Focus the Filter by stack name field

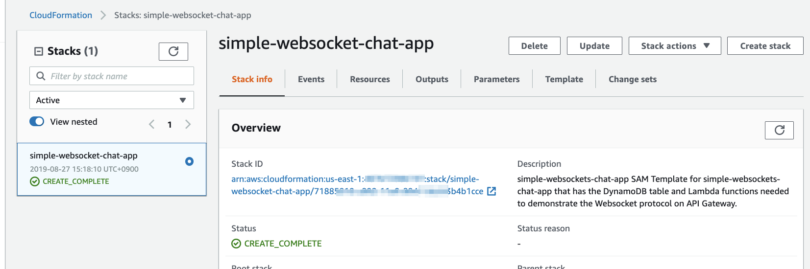(x=112, y=76)
